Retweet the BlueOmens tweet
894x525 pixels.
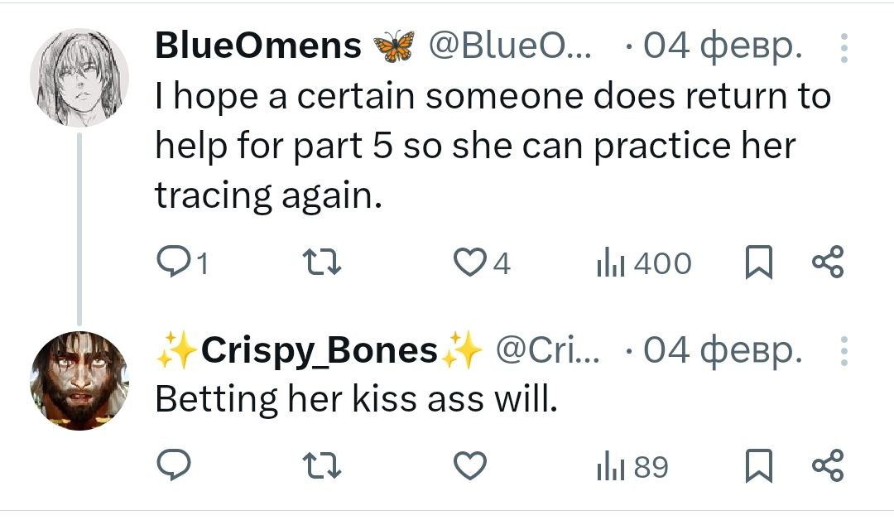click(322, 263)
